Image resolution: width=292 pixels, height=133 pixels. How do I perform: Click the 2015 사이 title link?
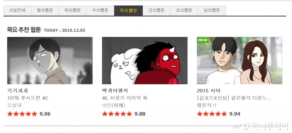(x=208, y=91)
